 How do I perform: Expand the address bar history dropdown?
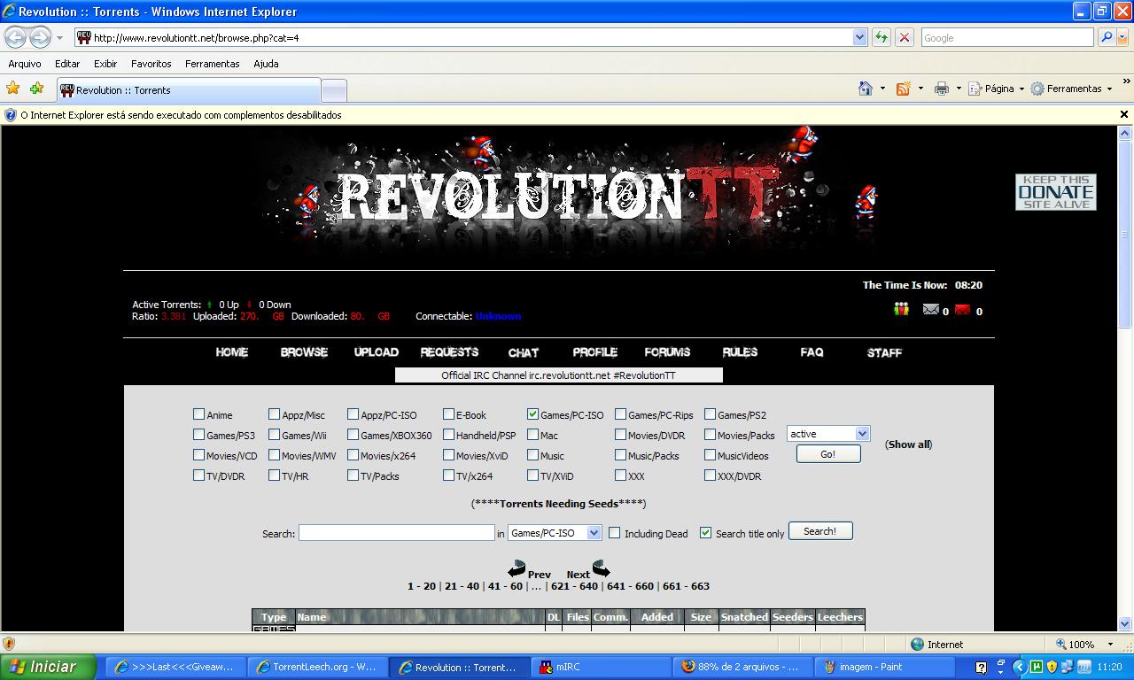click(859, 37)
